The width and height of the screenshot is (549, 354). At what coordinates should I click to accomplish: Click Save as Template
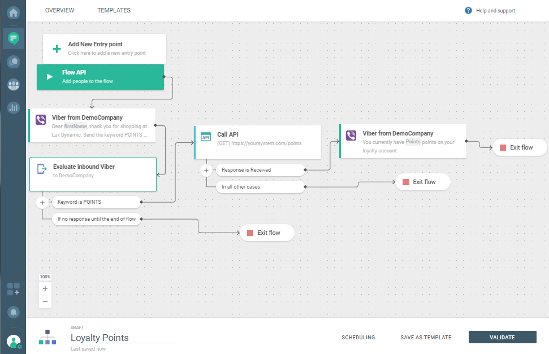[x=426, y=338]
